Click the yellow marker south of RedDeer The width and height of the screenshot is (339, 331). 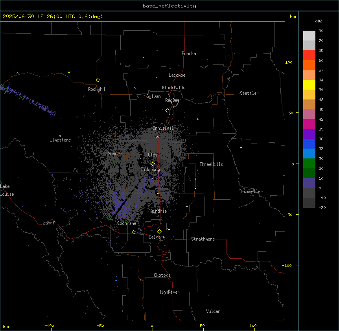click(168, 110)
